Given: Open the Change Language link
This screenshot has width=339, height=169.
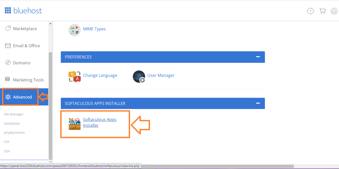Looking at the screenshot, I should pyautogui.click(x=100, y=75).
